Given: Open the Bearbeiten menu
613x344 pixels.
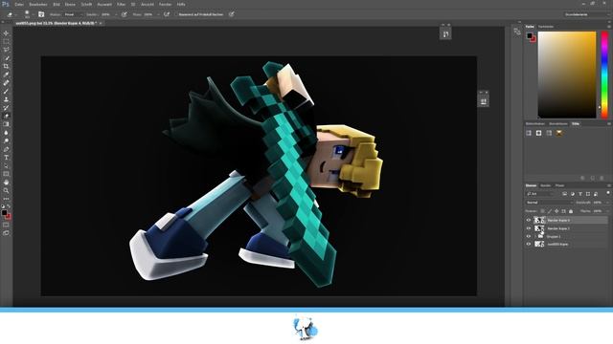Looking at the screenshot, I should [38, 4].
